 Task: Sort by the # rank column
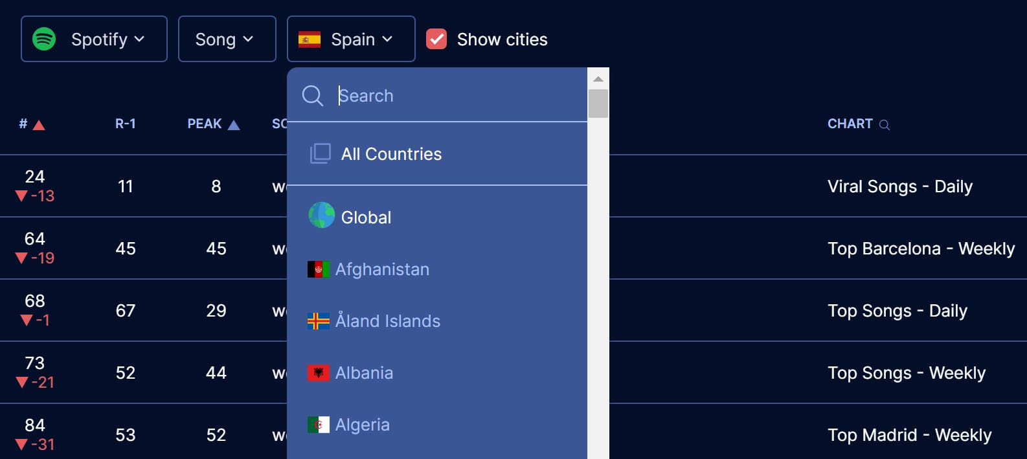point(23,124)
